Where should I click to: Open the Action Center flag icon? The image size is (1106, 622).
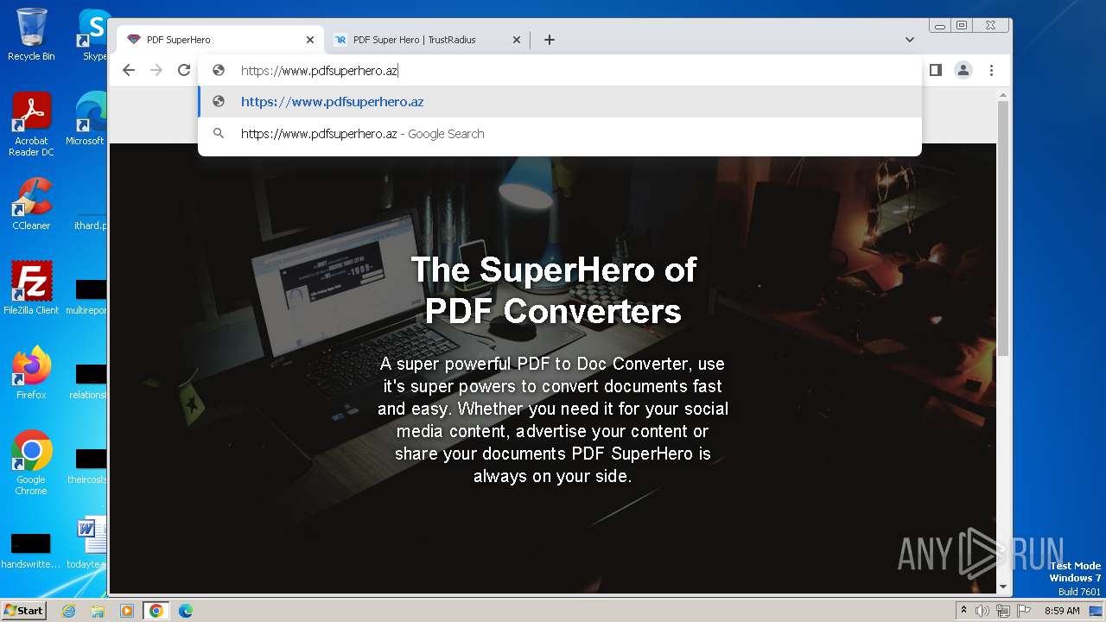tap(1024, 611)
